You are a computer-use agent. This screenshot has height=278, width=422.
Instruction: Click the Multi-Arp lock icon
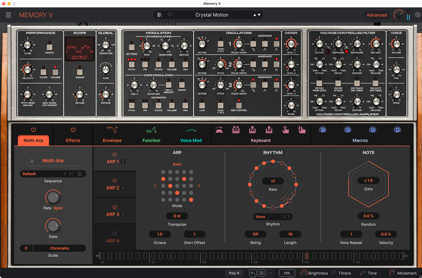[32, 161]
